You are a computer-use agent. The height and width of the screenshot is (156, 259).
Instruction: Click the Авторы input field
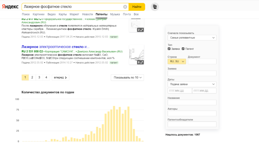pos(192,113)
